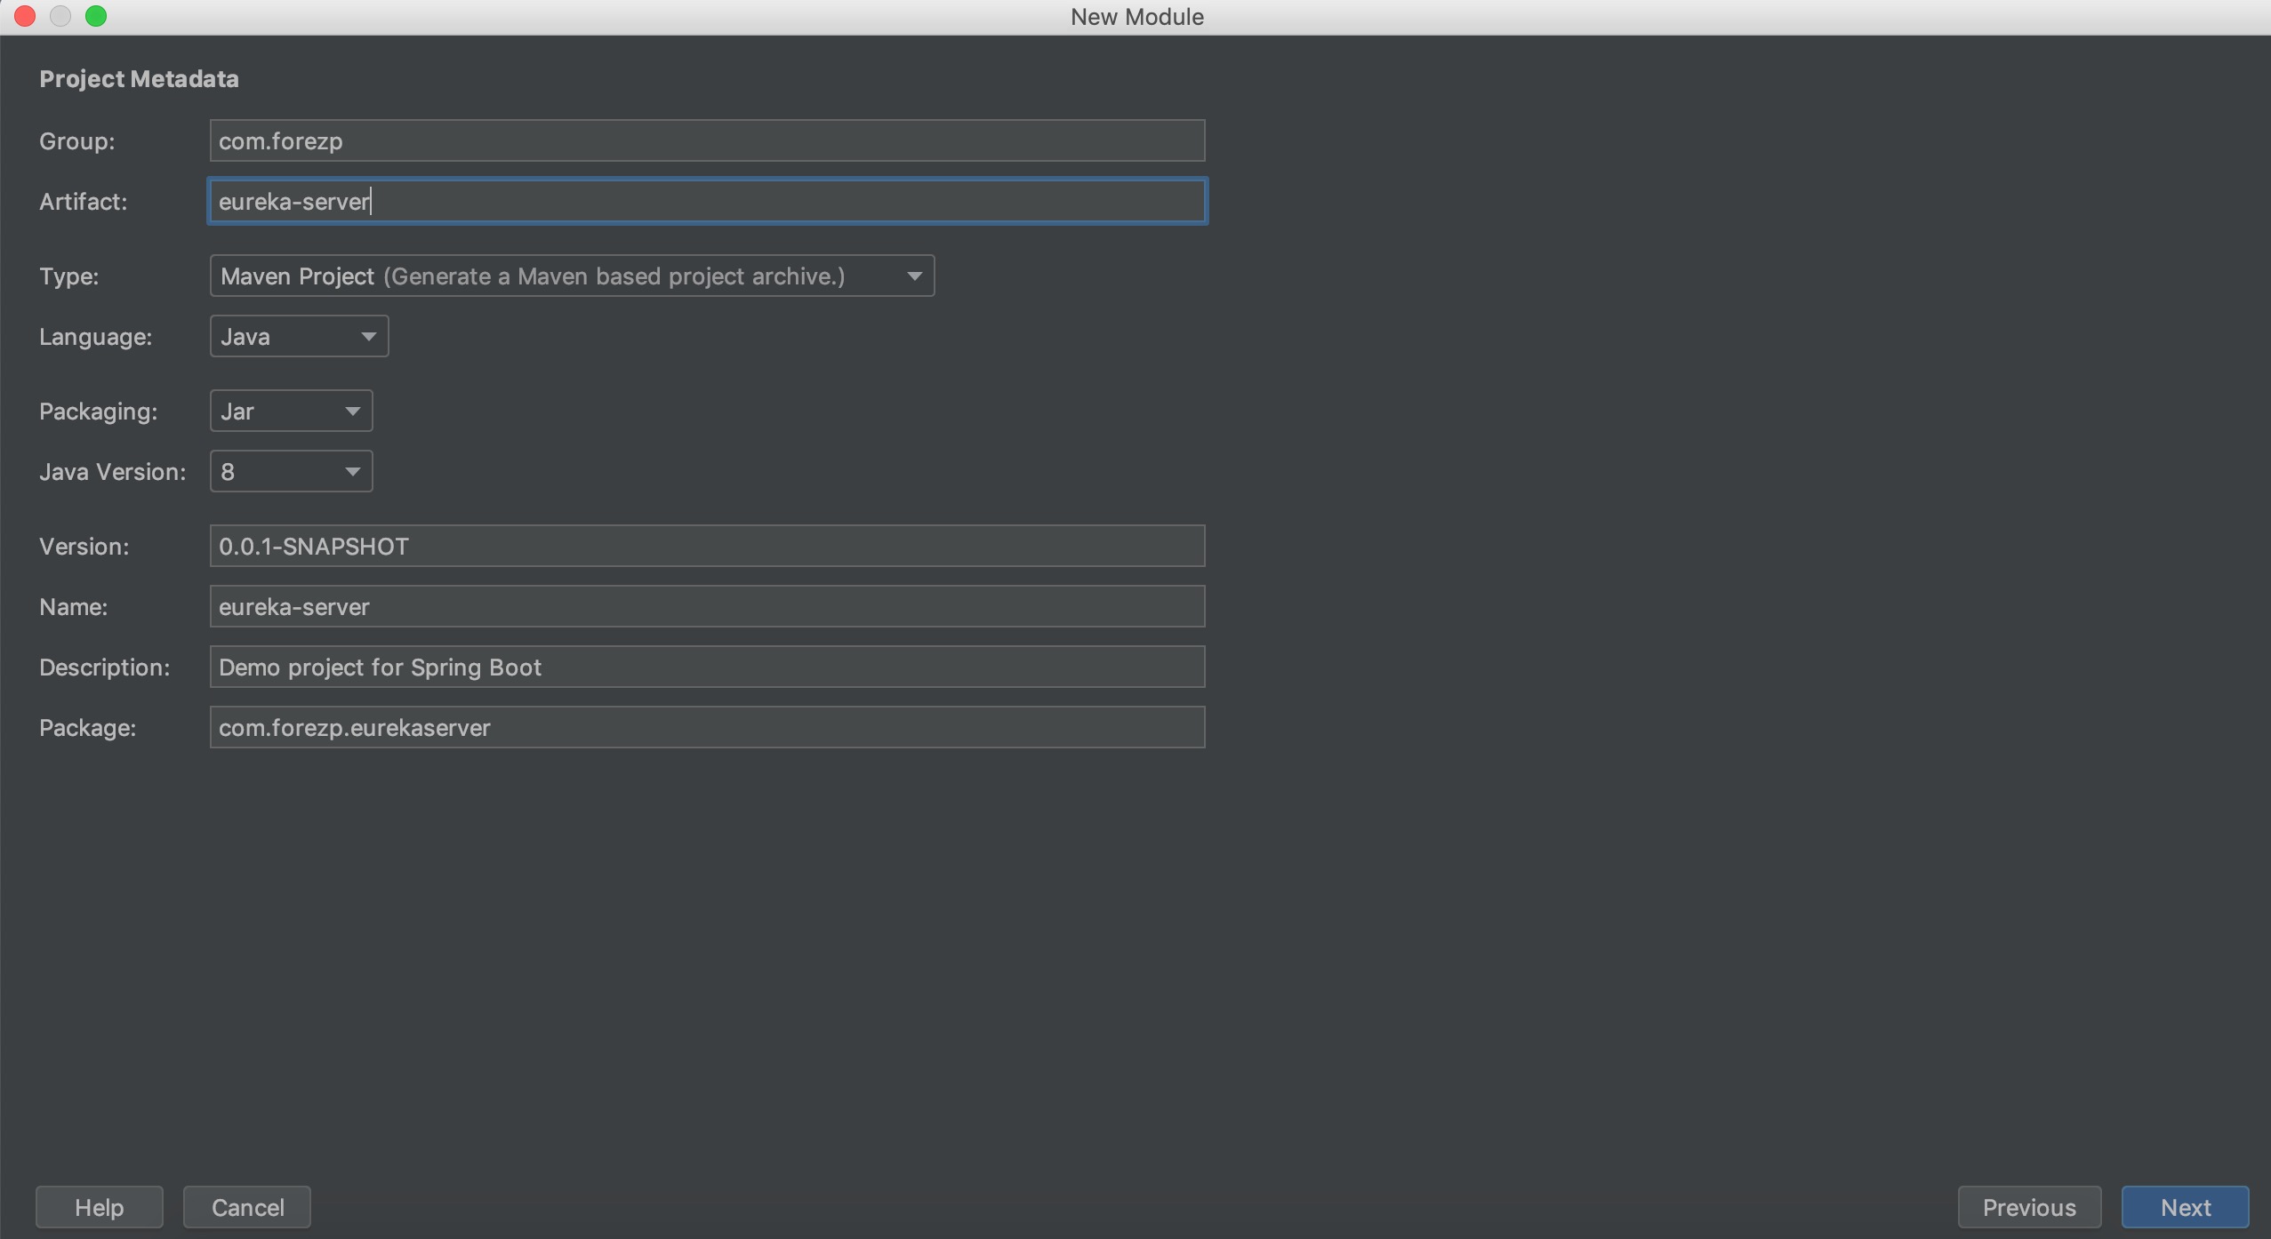
Task: Click the Version field with 0.0.1-SNAPSHOT
Action: (x=707, y=547)
